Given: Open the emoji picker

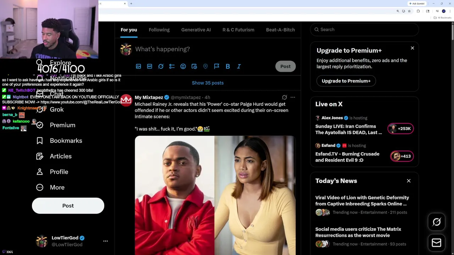Looking at the screenshot, I should tap(183, 66).
